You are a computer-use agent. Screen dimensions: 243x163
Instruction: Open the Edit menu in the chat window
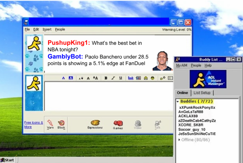click(x=36, y=30)
